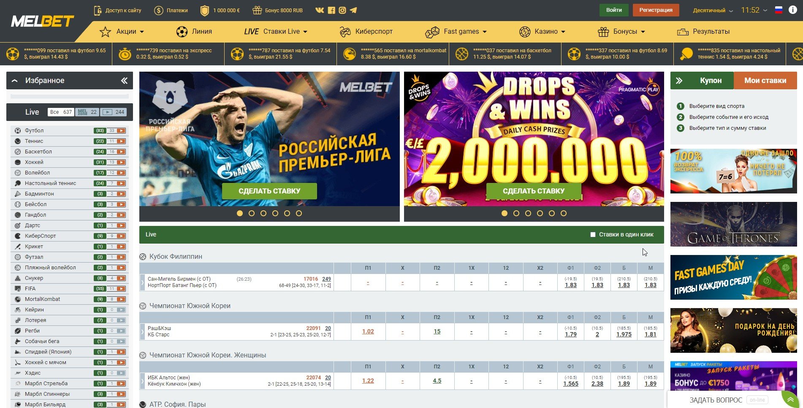
Task: Open the Facebook page icon
Action: 331,10
